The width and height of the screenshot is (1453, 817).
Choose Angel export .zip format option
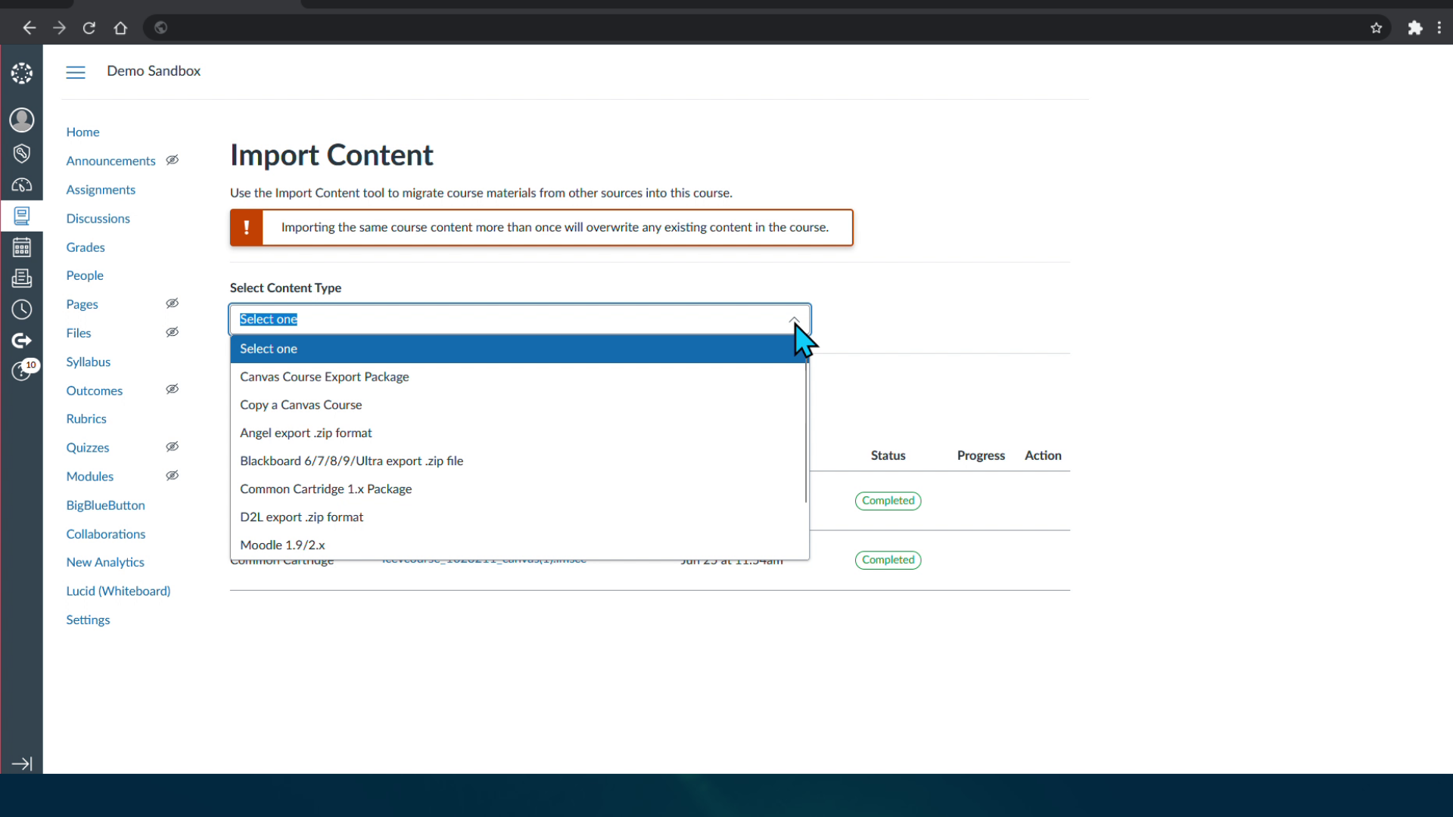tap(518, 433)
